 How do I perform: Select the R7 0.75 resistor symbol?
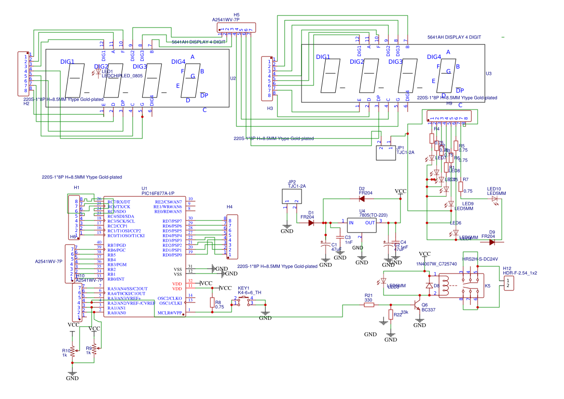[x=461, y=187]
